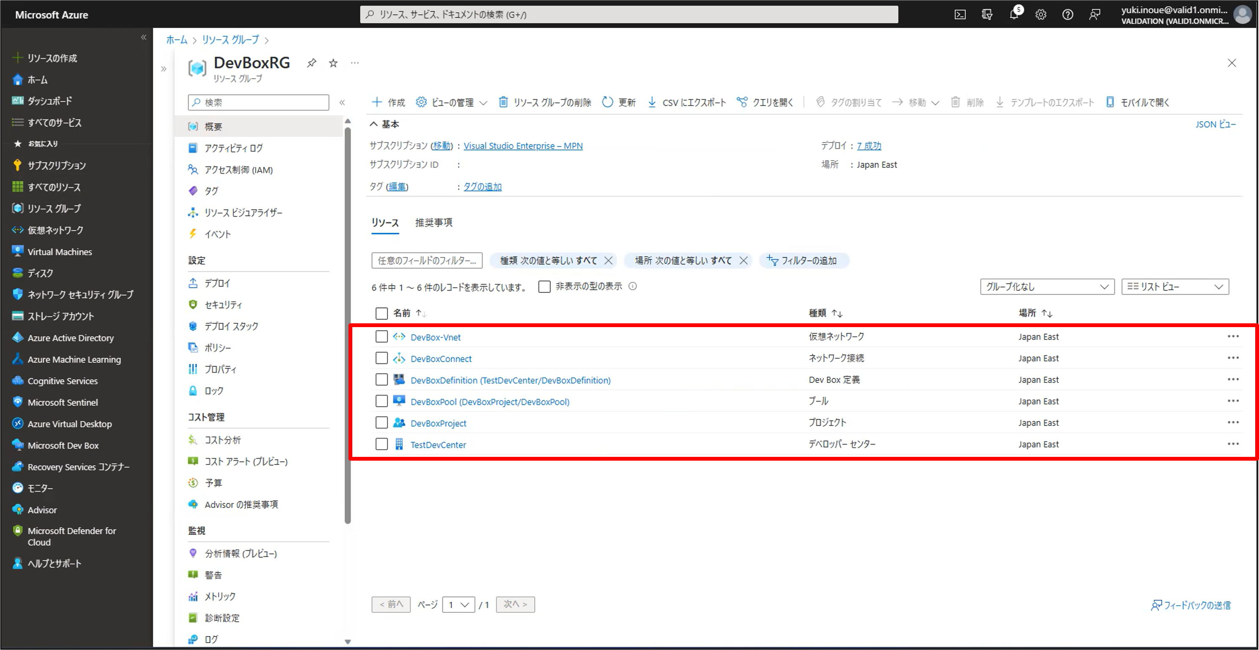1259x650 pixels.
Task: Open ビューの管理 dropdown
Action: point(452,102)
